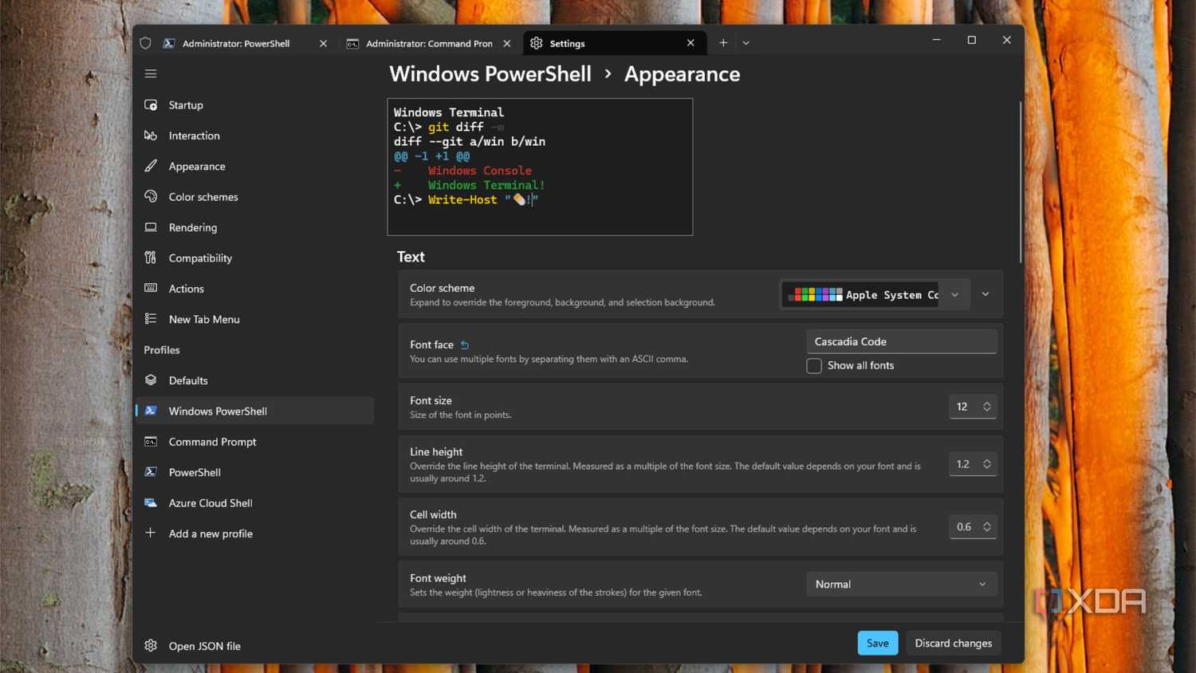Enable Show all fonts checkbox
1196x673 pixels.
814,366
